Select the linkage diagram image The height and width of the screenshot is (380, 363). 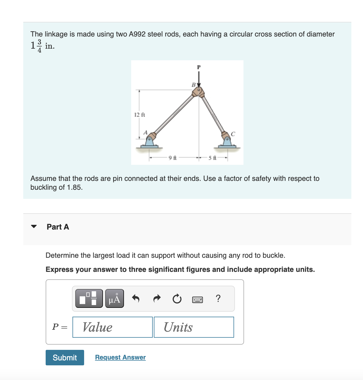[187, 112]
